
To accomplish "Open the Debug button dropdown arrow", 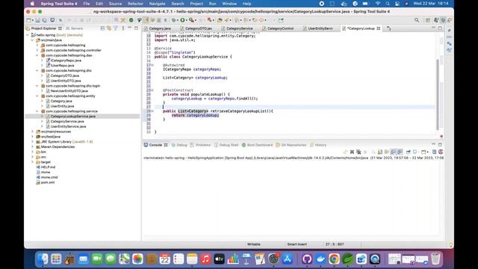I will tap(178, 20).
